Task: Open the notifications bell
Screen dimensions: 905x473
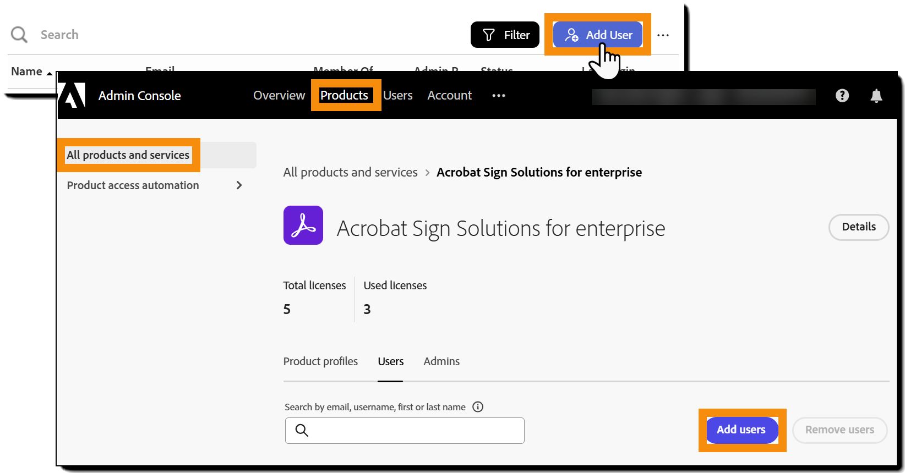Action: tap(876, 96)
